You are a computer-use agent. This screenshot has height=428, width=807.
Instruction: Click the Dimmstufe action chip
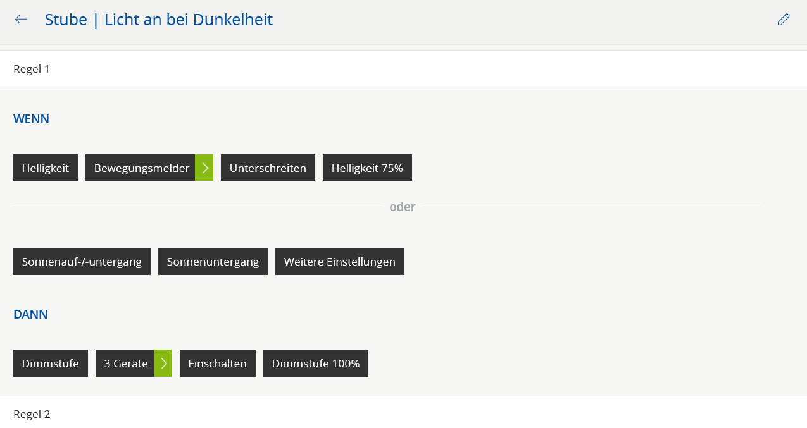[51, 364]
